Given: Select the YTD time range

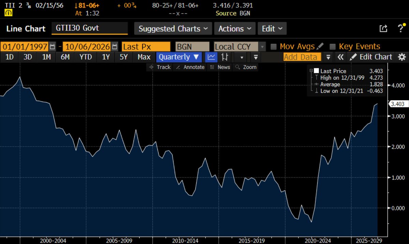Looking at the screenshot, I should [x=86, y=57].
